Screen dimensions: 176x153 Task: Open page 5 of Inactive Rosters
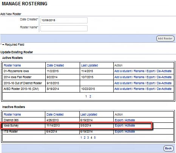[x=95, y=138]
